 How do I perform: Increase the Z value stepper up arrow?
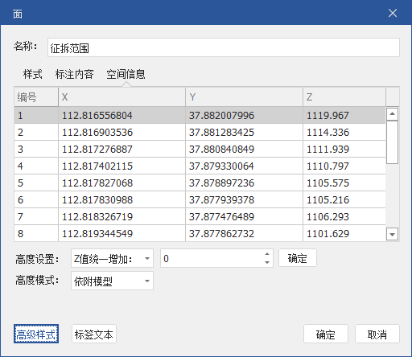tap(267, 254)
